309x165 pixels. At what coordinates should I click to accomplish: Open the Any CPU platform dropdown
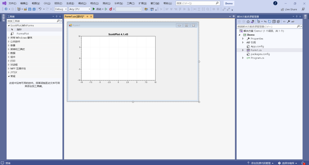pos(80,9)
